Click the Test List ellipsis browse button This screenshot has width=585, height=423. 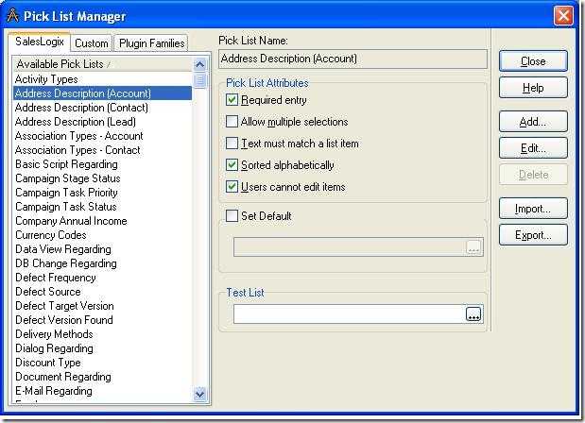coord(473,314)
